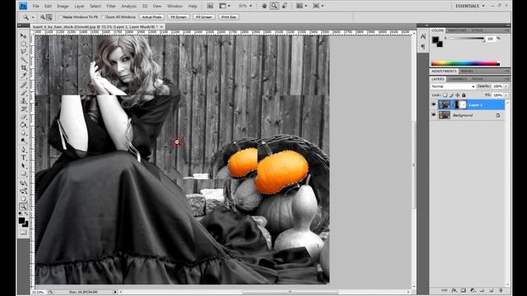Select the Move tool

(x=23, y=35)
